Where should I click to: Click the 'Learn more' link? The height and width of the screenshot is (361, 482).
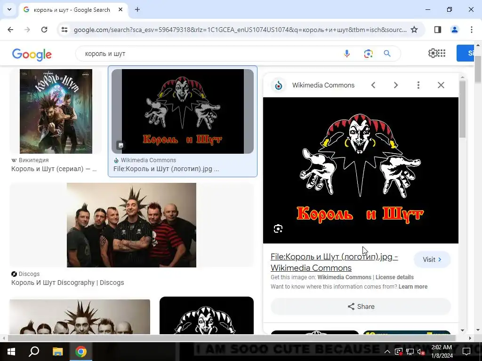[x=413, y=287]
